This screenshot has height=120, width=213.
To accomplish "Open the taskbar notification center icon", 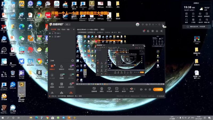I will tap(209, 118).
